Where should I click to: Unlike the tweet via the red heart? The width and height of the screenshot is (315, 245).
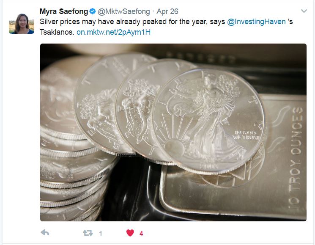point(130,233)
